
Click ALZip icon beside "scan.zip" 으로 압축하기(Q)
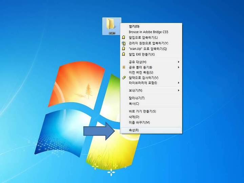[124, 48]
